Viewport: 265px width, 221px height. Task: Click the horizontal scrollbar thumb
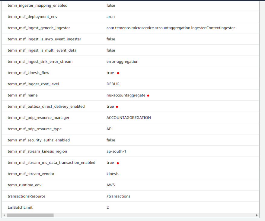pos(30,216)
